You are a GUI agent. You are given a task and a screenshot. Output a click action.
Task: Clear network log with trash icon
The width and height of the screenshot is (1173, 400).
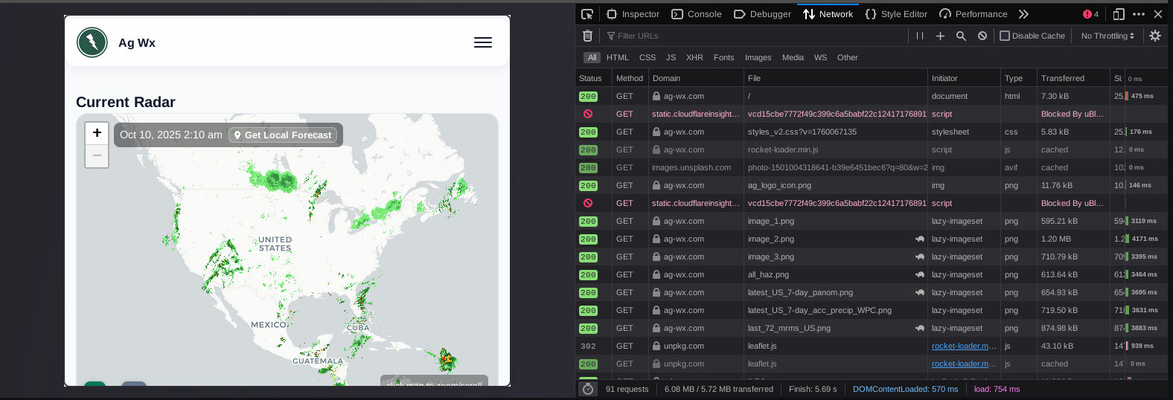588,36
